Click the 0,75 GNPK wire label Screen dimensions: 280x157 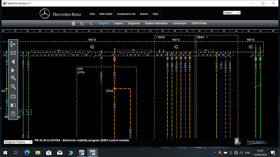coord(23,65)
